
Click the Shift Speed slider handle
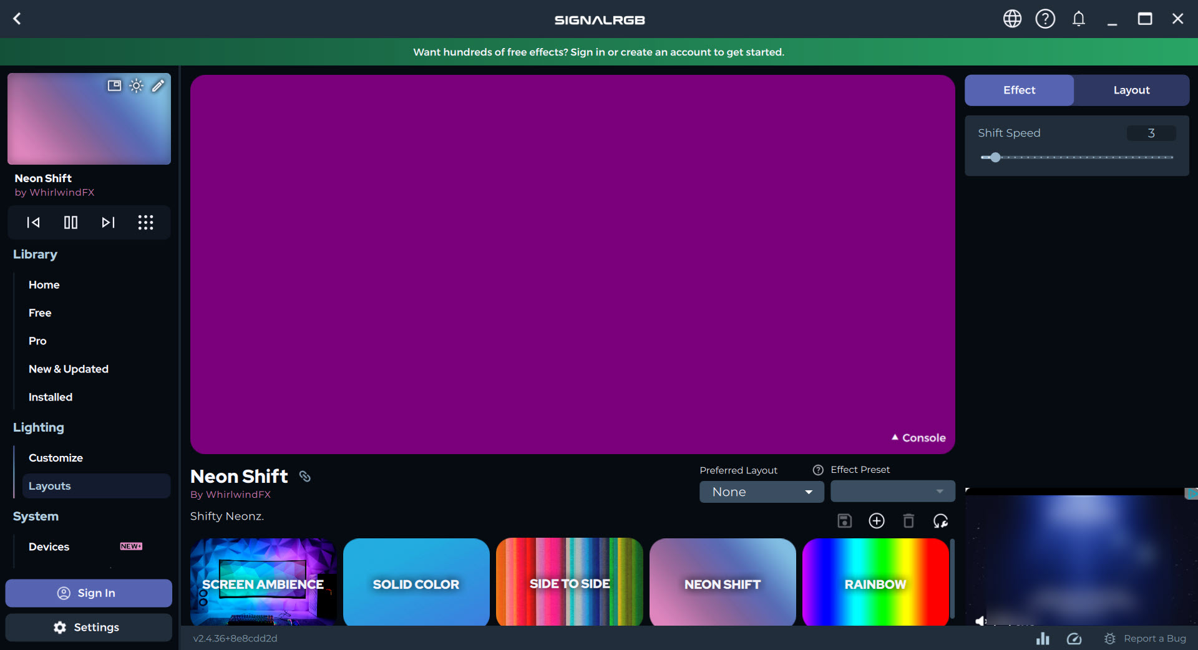995,158
